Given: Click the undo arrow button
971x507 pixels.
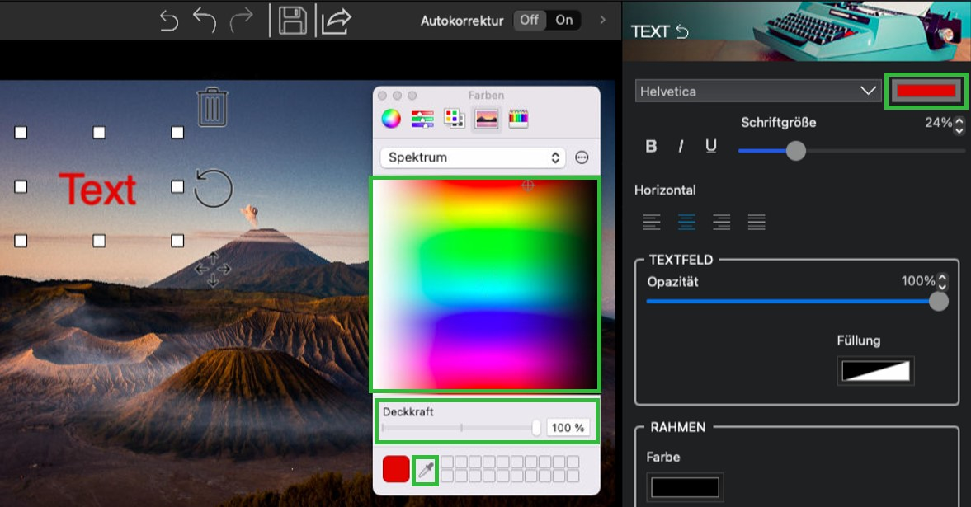Looking at the screenshot, I should tap(205, 21).
